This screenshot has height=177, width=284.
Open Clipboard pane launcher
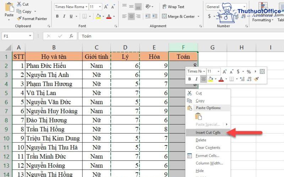pyautogui.click(x=49, y=26)
